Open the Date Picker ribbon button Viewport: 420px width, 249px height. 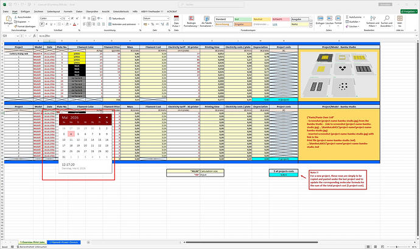[176, 21]
